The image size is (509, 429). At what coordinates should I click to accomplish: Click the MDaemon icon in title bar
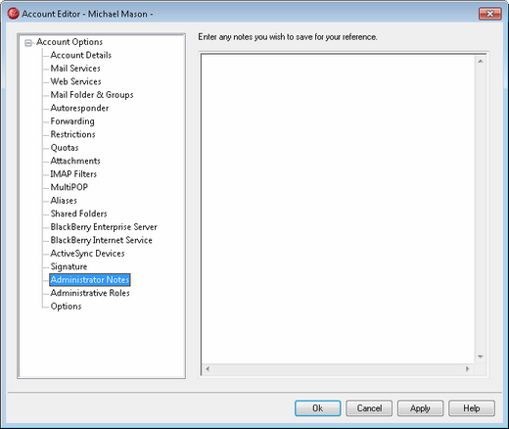pyautogui.click(x=13, y=14)
